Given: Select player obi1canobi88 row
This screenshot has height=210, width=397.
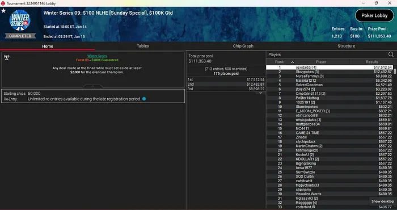Looking at the screenshot, I should [330, 116].
